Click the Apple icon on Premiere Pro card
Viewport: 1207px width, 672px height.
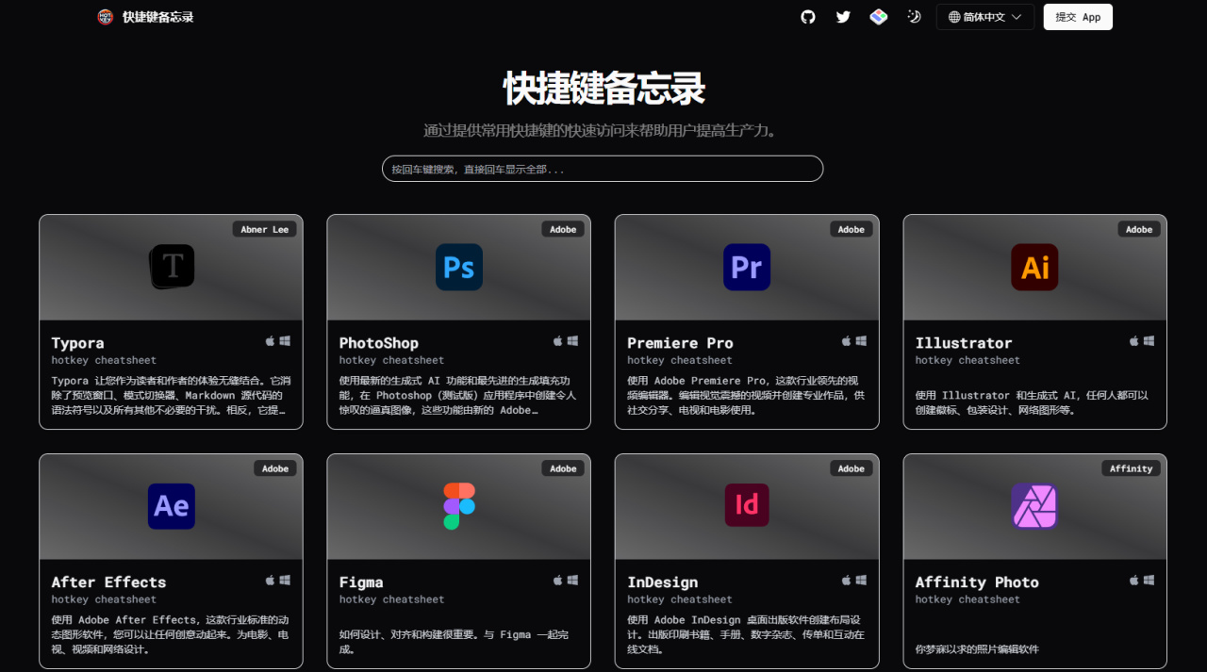tap(847, 340)
